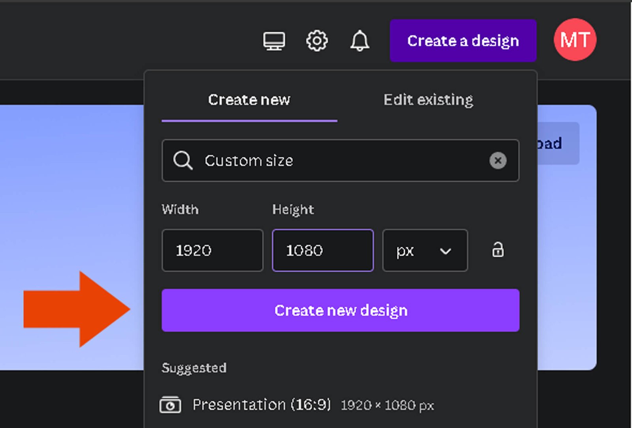Viewport: 632px width, 428px height.
Task: Click the search magnifier icon
Action: pyautogui.click(x=183, y=161)
